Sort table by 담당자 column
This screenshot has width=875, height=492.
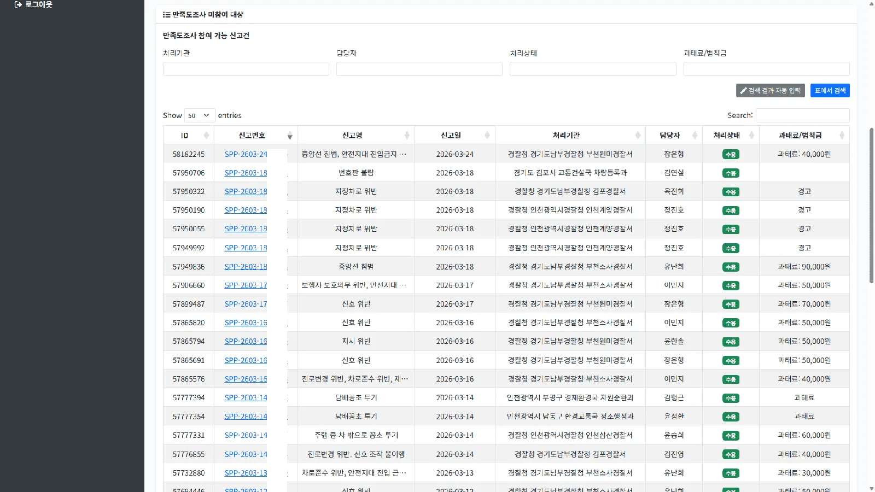click(674, 135)
